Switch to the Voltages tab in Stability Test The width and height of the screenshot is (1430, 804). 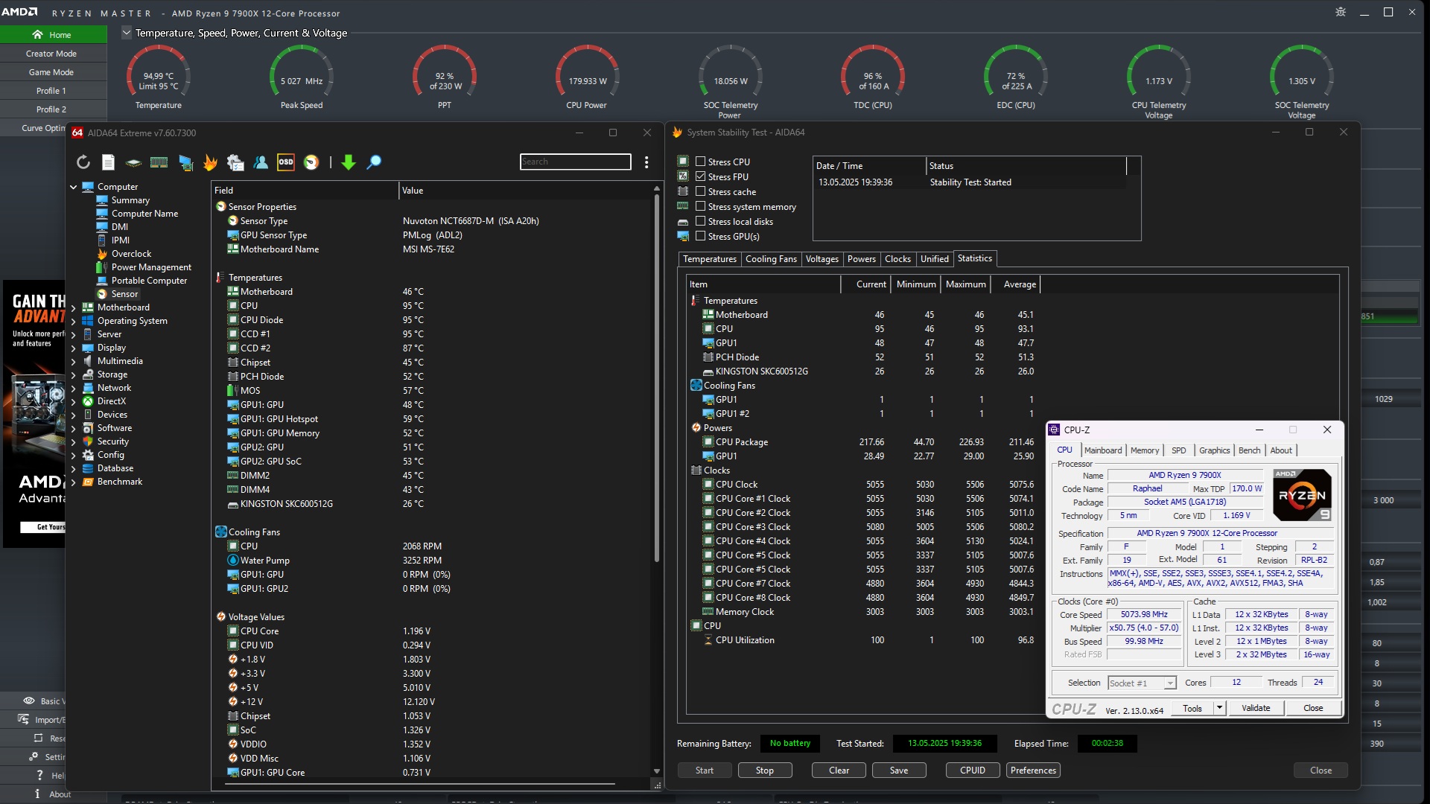tap(822, 259)
